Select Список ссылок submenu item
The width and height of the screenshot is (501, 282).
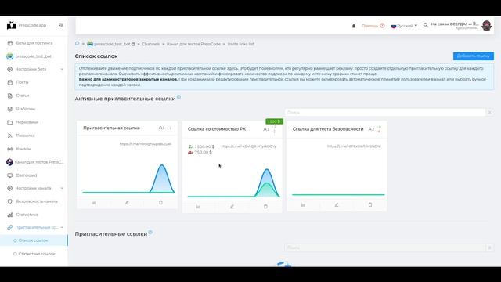point(33,240)
